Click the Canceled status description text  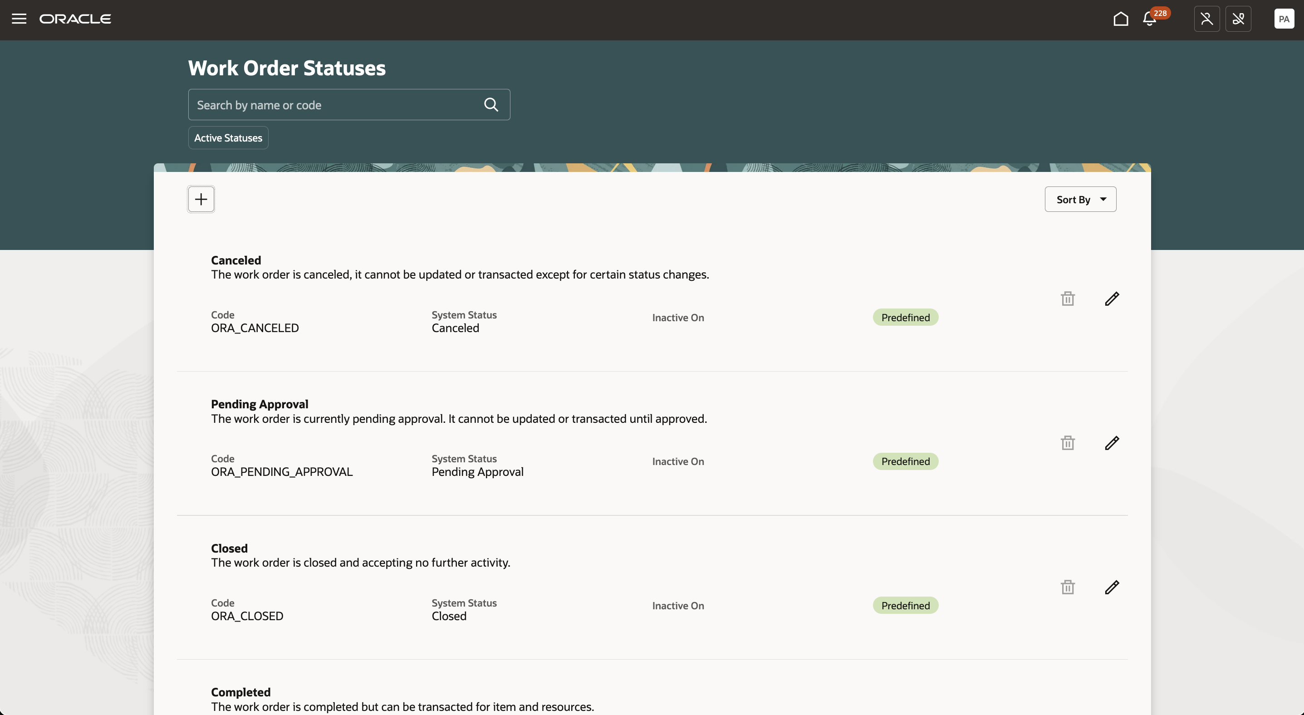coord(460,274)
